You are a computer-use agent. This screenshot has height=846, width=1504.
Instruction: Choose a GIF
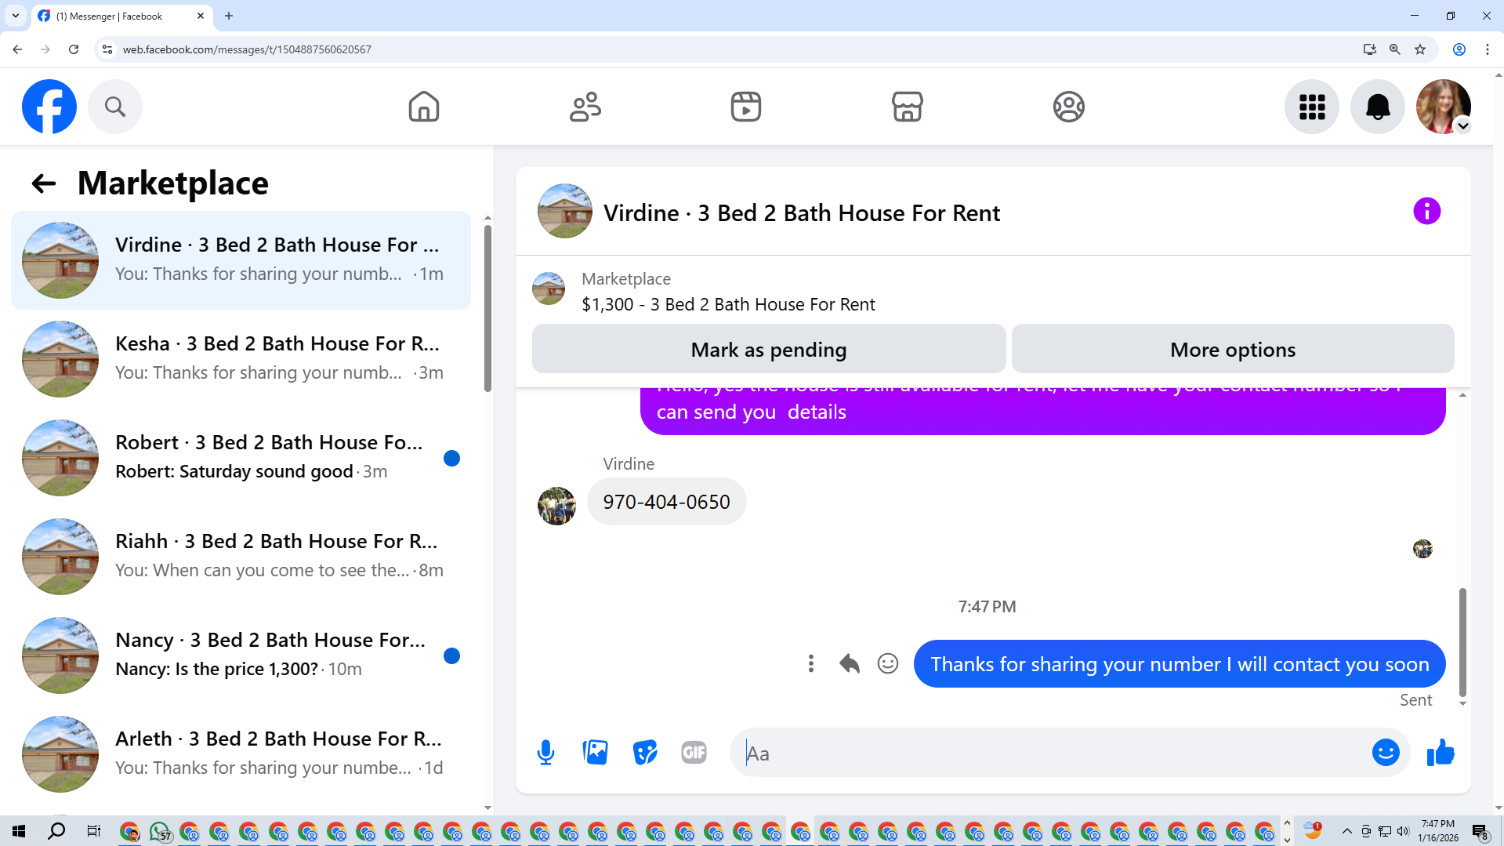(x=694, y=753)
